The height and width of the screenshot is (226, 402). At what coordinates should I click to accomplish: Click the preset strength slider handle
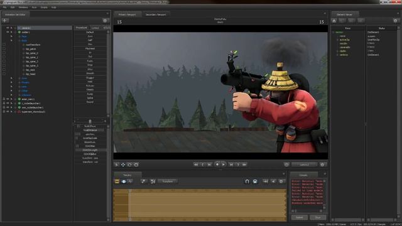coord(90,121)
